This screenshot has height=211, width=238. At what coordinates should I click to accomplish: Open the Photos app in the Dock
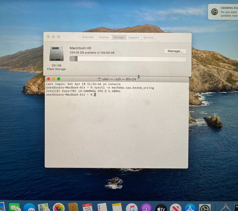point(59,207)
